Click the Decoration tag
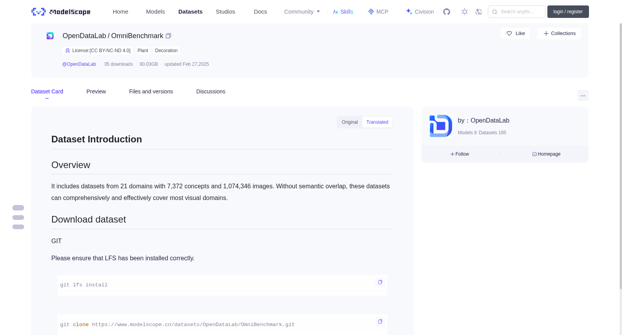 [166, 51]
